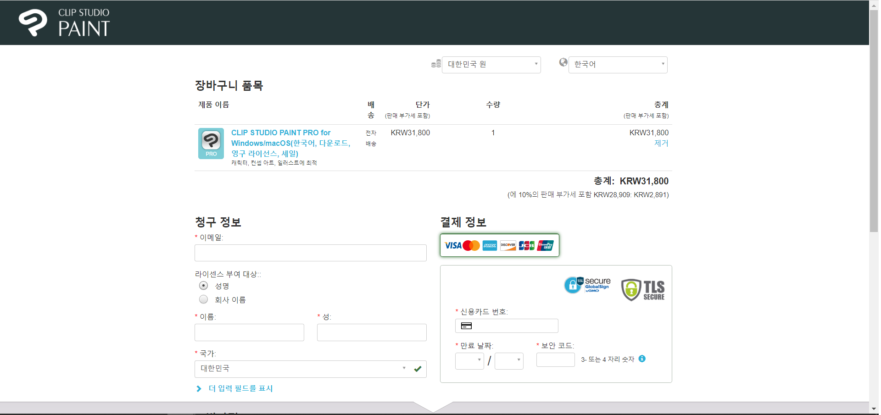The image size is (881, 415).
Task: Click the 장바구니 품목 heading
Action: pyautogui.click(x=229, y=85)
